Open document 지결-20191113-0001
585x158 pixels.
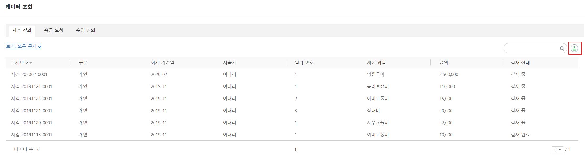tap(32, 135)
